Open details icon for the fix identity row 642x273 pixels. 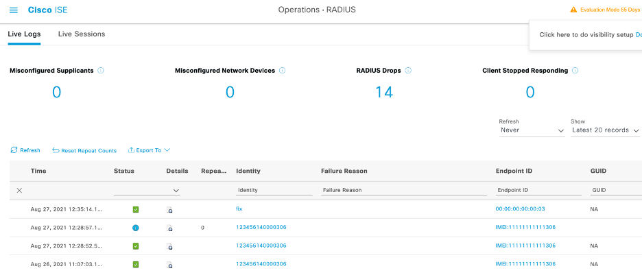pyautogui.click(x=169, y=210)
